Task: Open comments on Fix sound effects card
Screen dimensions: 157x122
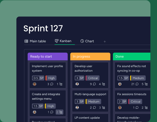Action: click(x=135, y=84)
